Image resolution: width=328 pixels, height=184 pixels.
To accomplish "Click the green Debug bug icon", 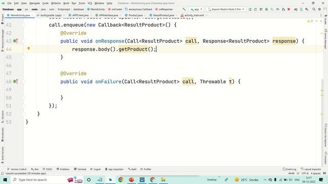I will (266, 9).
